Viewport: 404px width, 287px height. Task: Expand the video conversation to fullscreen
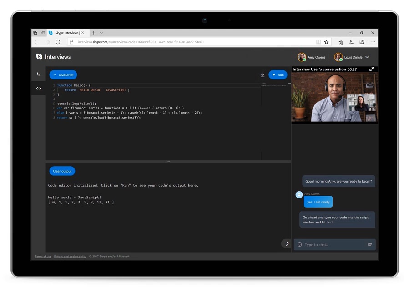click(372, 69)
